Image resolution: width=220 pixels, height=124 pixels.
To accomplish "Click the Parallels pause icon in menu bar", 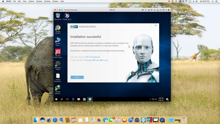I will (173, 1).
